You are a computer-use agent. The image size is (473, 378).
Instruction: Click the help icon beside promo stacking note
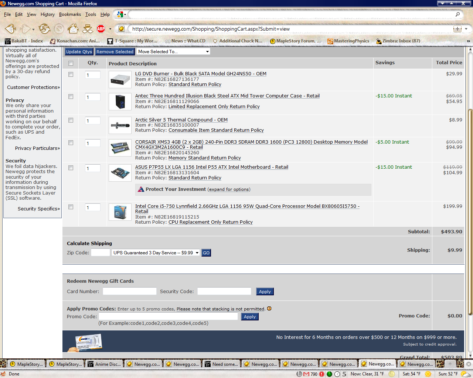click(x=269, y=309)
